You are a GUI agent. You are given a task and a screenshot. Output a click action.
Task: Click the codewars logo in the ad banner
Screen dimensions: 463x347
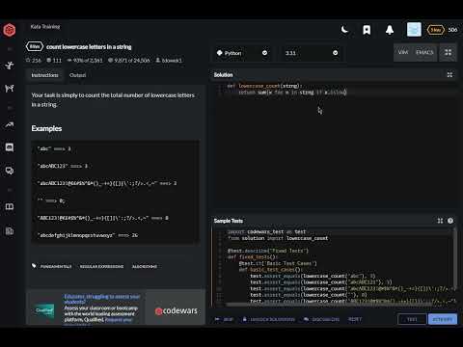pyautogui.click(x=176, y=310)
